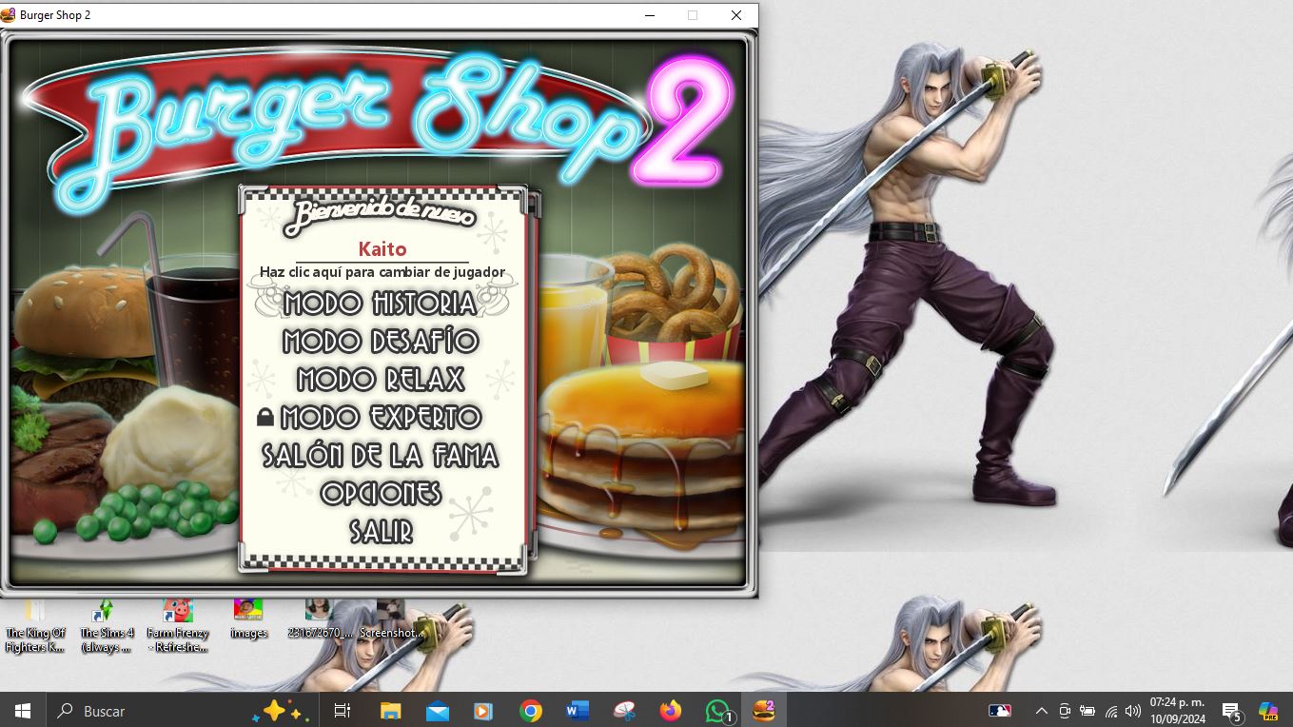Select the Screenshot desktop file
This screenshot has height=727, width=1293.
(x=391, y=619)
